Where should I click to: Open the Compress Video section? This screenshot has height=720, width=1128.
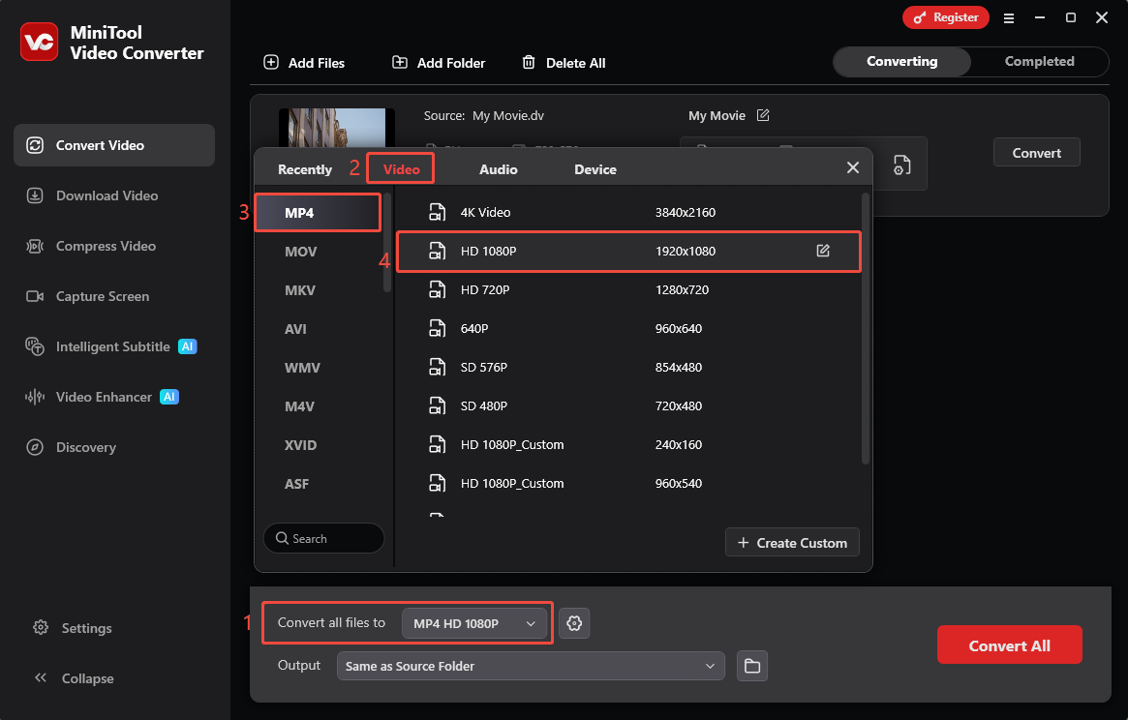(x=113, y=246)
